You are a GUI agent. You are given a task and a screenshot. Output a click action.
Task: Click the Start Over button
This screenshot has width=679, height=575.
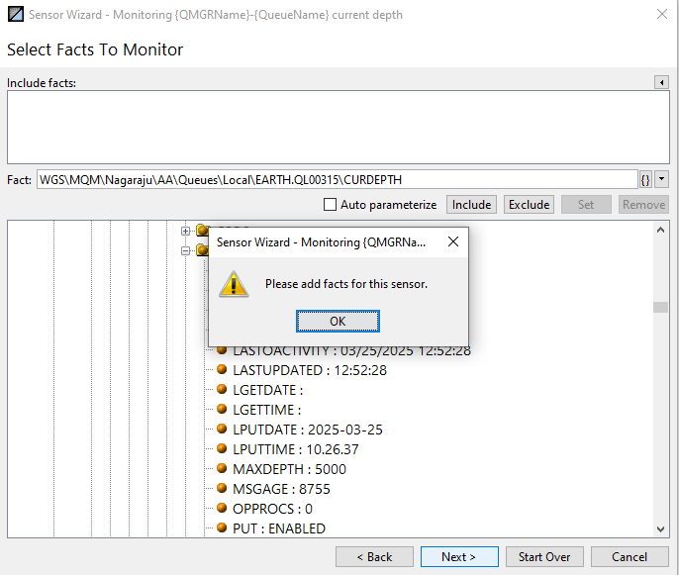[x=544, y=557]
